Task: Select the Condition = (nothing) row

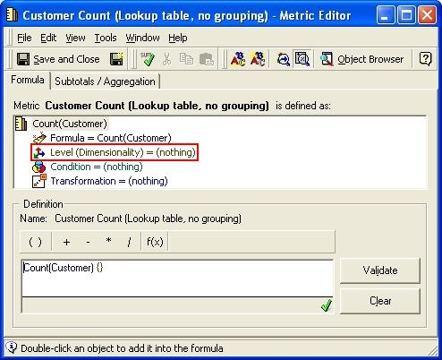Action: click(88, 167)
